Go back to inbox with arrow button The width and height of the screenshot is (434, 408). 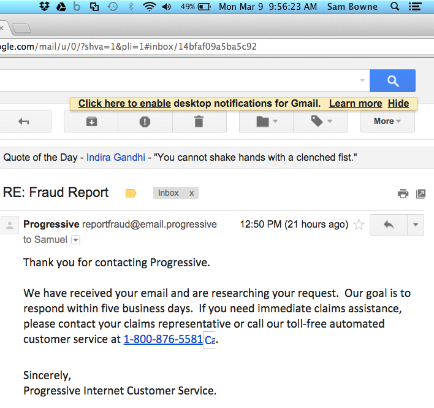point(24,121)
